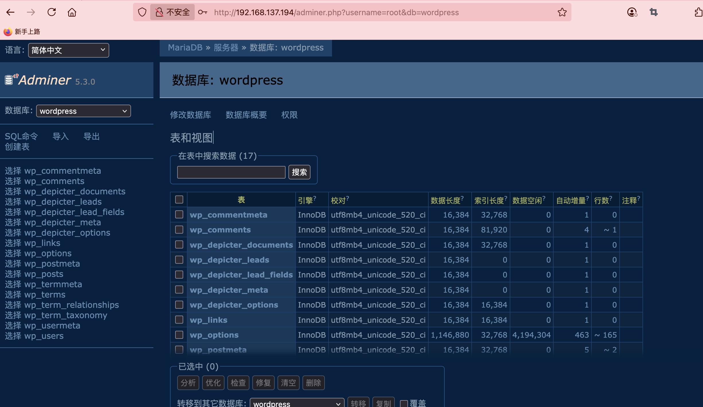This screenshot has height=407, width=703.
Task: Click the 修复 repair button
Action: 263,383
